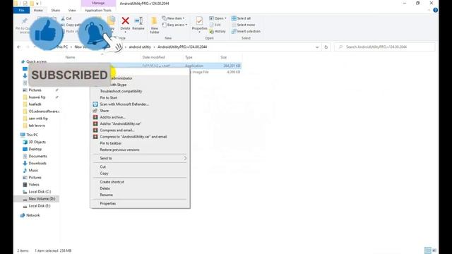Open the address bar history dropdown

317,47
